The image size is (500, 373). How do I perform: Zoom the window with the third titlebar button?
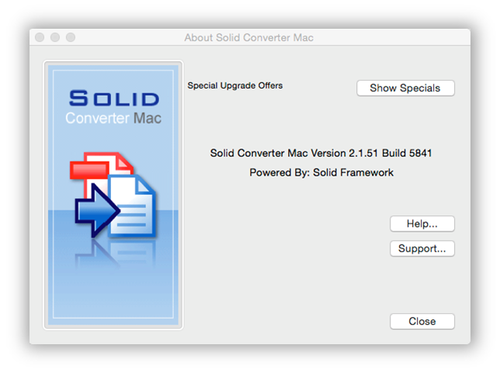pos(71,37)
